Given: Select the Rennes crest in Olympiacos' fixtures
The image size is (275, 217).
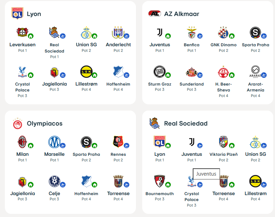Looking at the screenshot, I should pyautogui.click(x=118, y=142).
